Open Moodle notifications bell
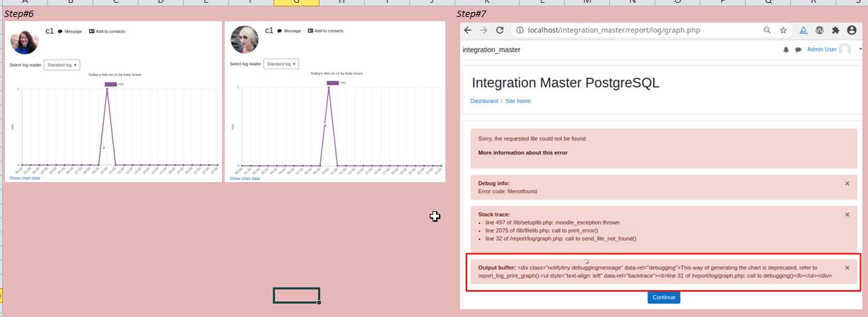868x317 pixels. (x=786, y=50)
